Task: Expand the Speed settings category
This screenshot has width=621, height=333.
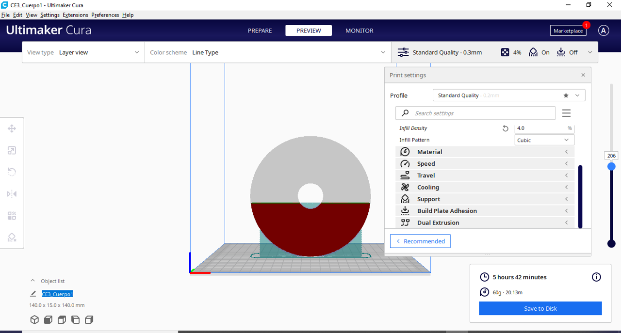Action: [x=485, y=164]
